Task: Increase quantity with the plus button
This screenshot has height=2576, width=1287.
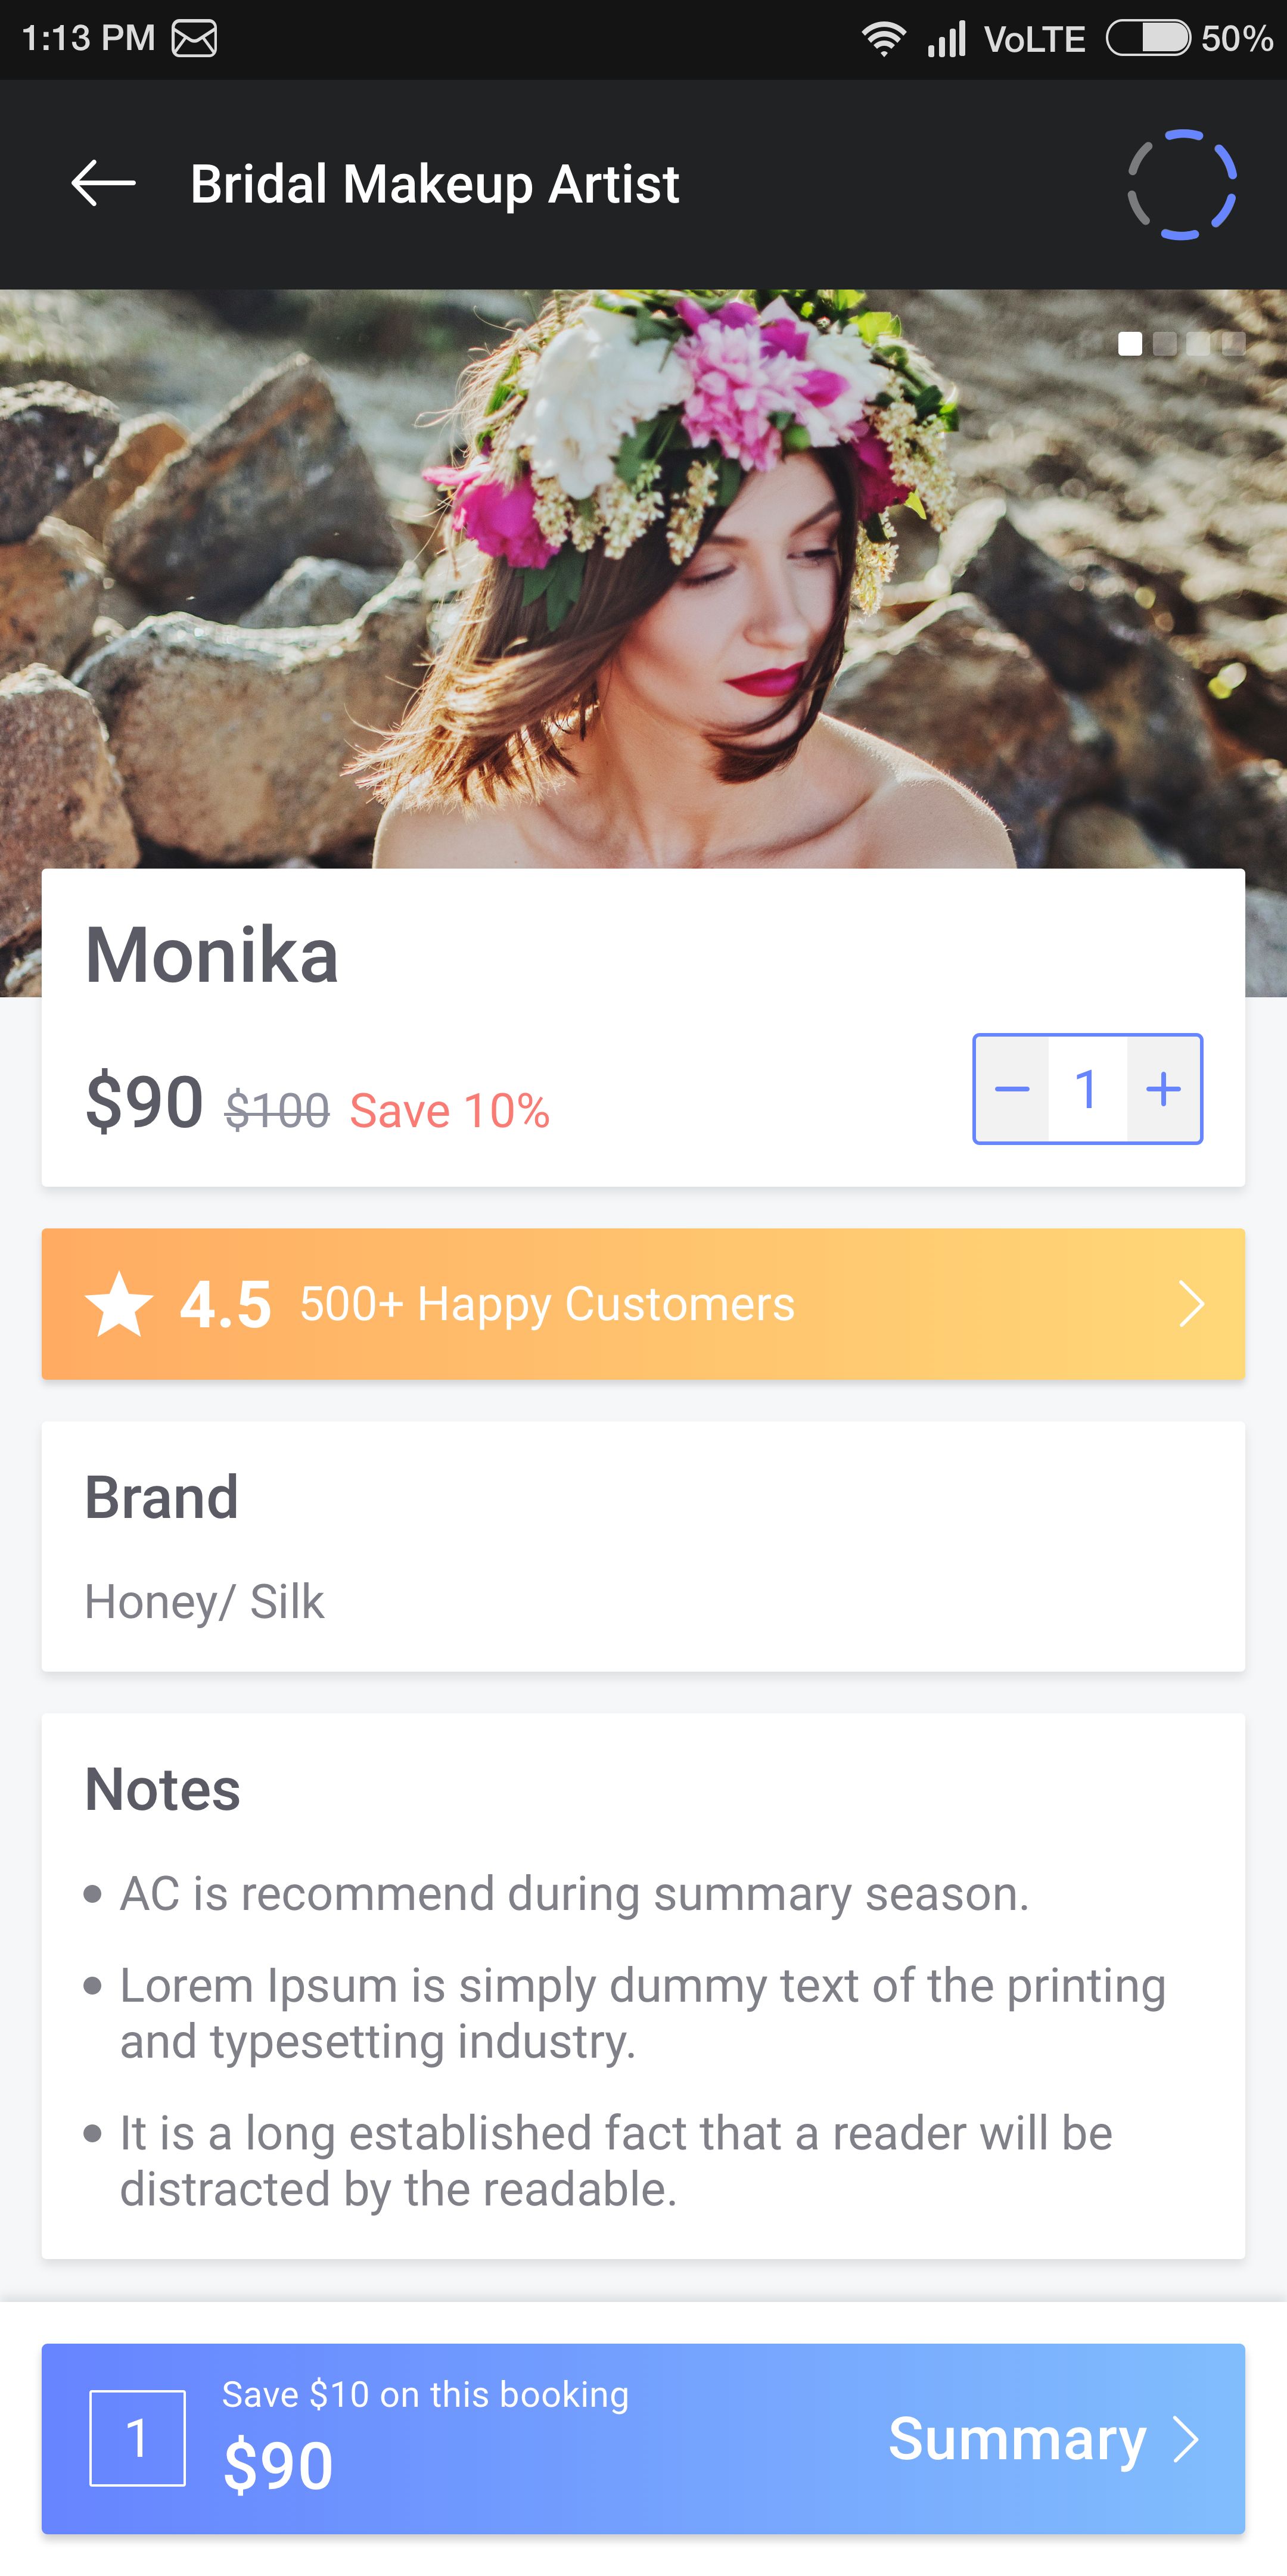Action: tap(1163, 1089)
